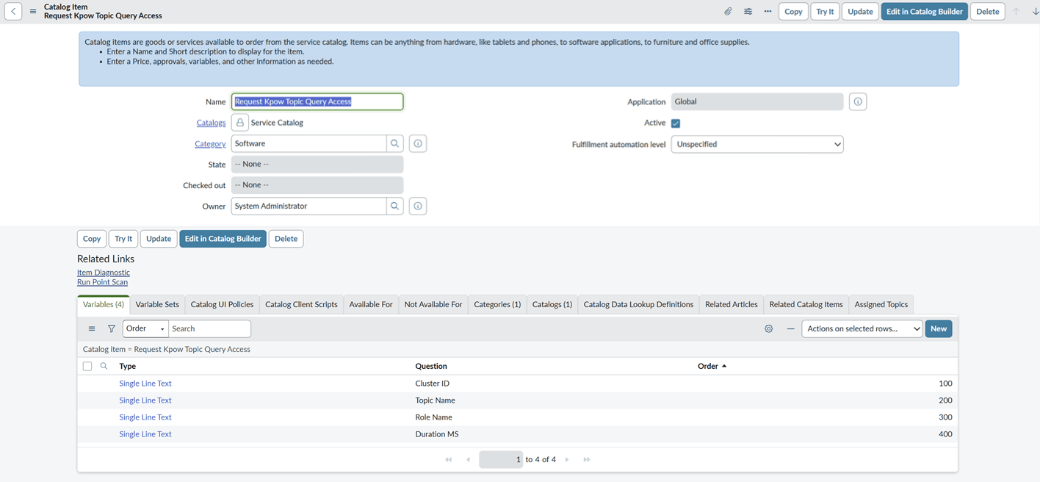Open column search magnifier in list header
1040x482 pixels.
tap(104, 366)
